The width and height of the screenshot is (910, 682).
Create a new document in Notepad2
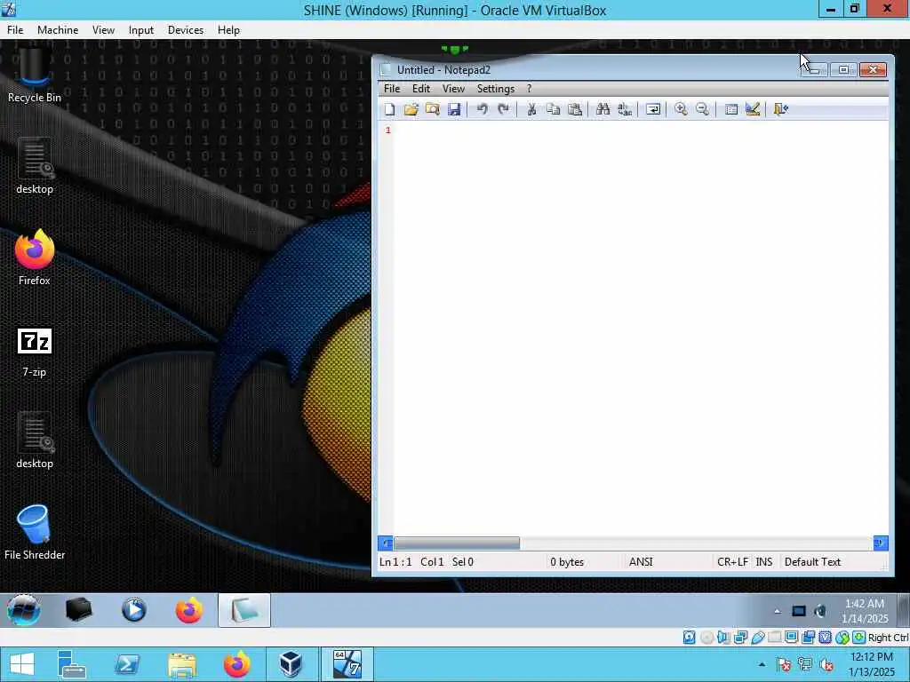click(389, 109)
